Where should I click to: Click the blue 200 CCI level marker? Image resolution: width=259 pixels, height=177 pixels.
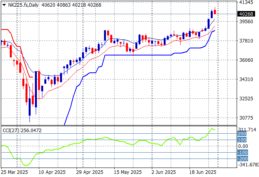(x=241, y=134)
